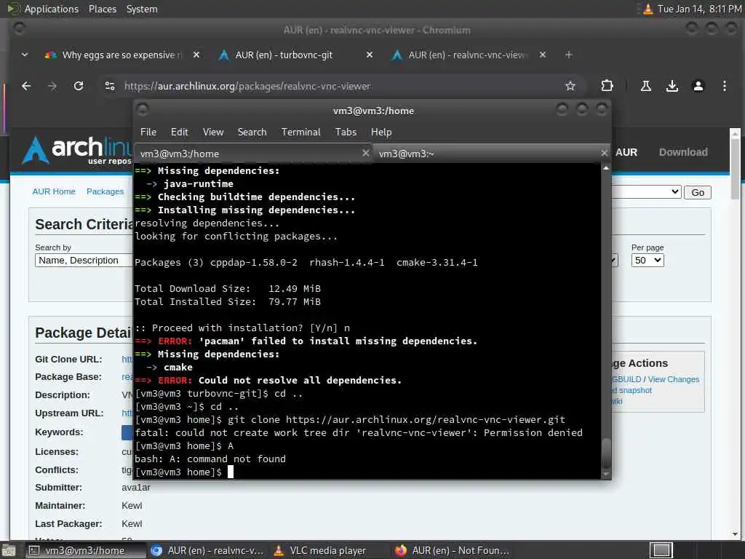Open Chromium three-dot menu

pyautogui.click(x=724, y=86)
